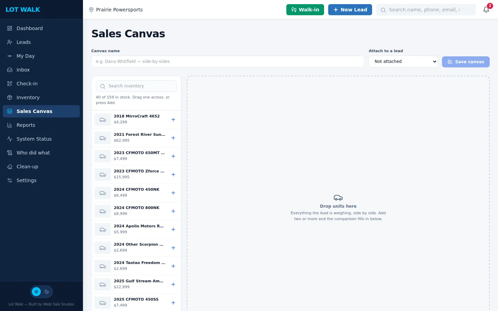Viewport: 498px width, 311px height.
Task: Click 2021 Forest River price $62,995
Action: [x=122, y=140]
